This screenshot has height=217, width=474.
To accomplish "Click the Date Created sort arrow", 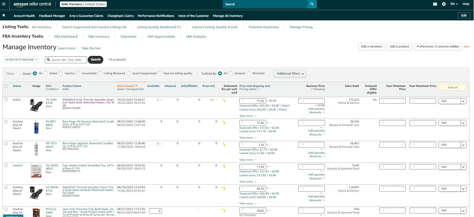I will [136, 86].
